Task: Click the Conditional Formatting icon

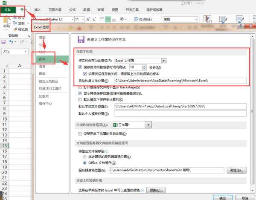Action: click(x=207, y=19)
